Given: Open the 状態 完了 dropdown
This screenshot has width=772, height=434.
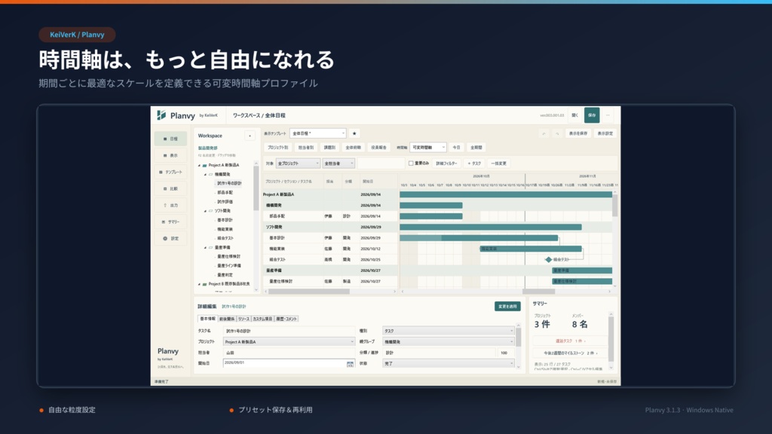Looking at the screenshot, I should pos(449,364).
